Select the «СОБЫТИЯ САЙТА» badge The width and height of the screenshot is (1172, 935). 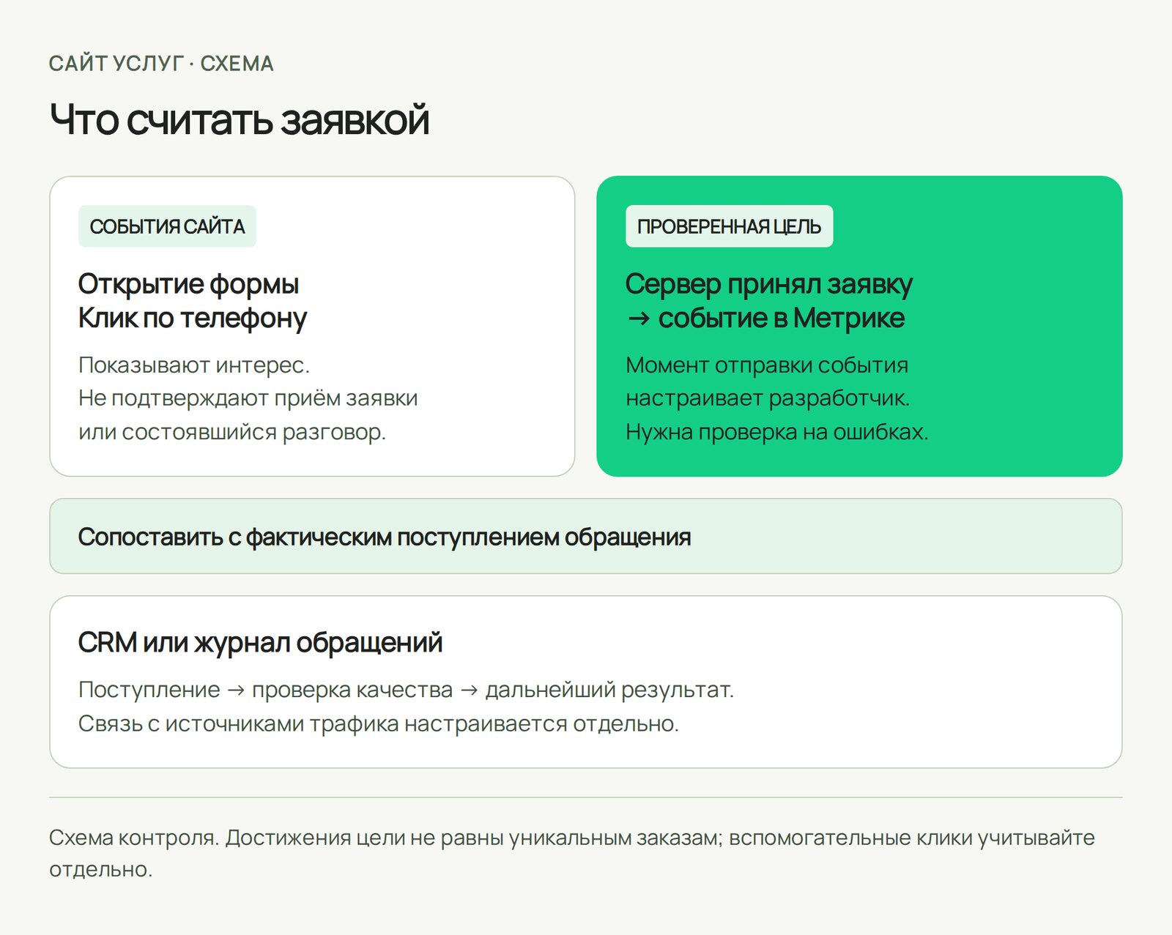[167, 226]
